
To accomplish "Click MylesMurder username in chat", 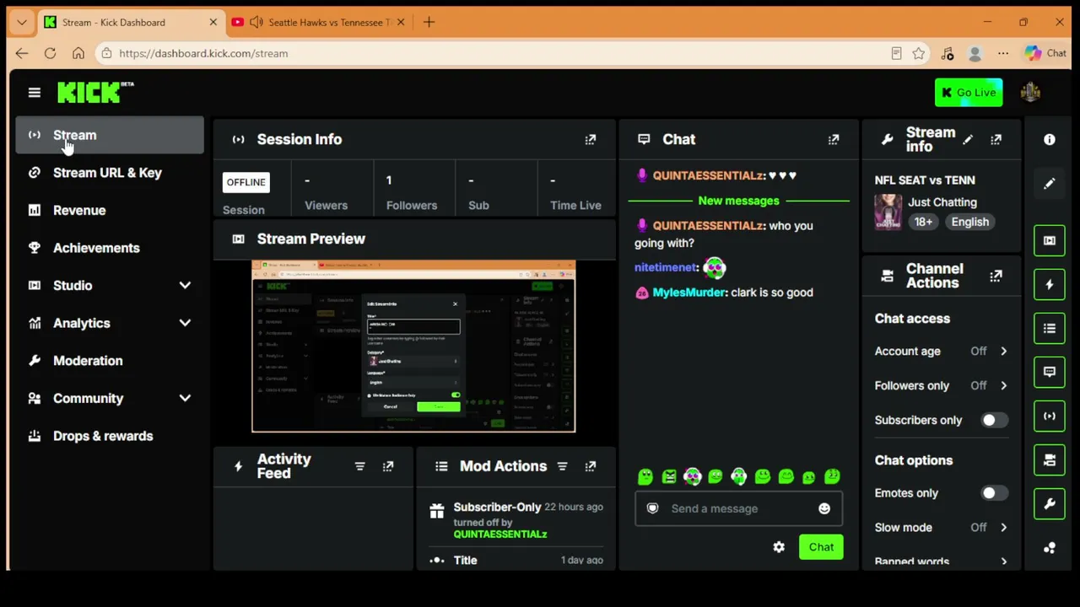I will point(689,293).
